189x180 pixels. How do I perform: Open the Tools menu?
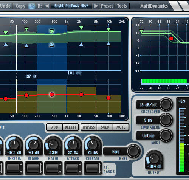pyautogui.click(x=122, y=6)
